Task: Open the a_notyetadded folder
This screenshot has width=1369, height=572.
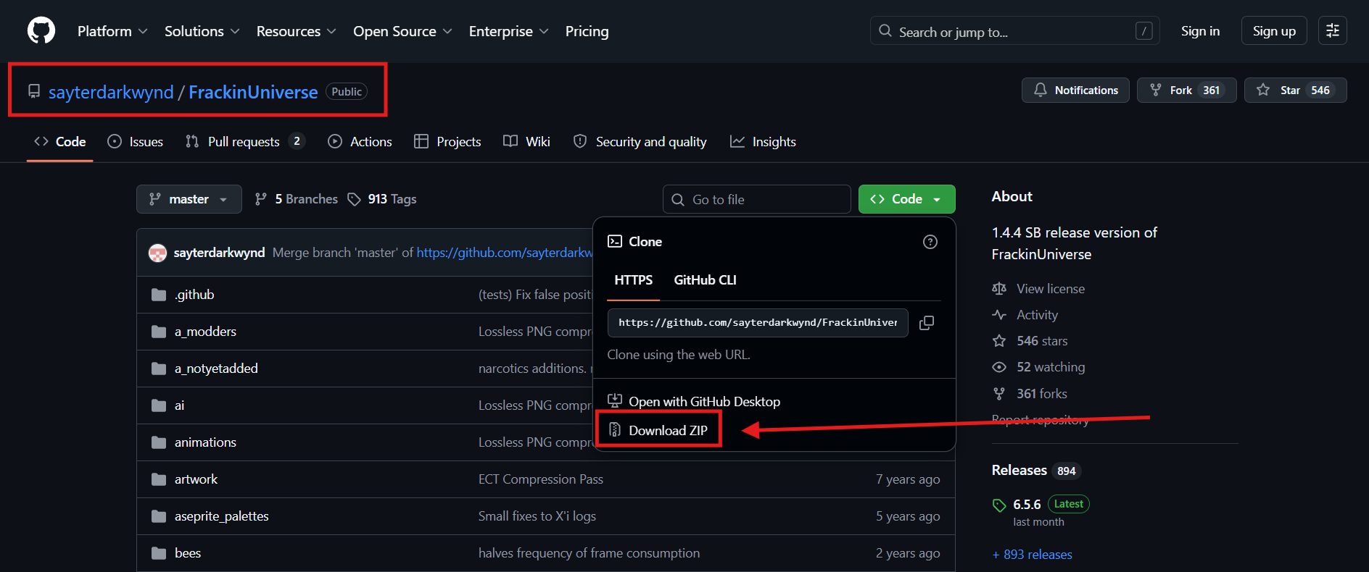Action: coord(216,369)
